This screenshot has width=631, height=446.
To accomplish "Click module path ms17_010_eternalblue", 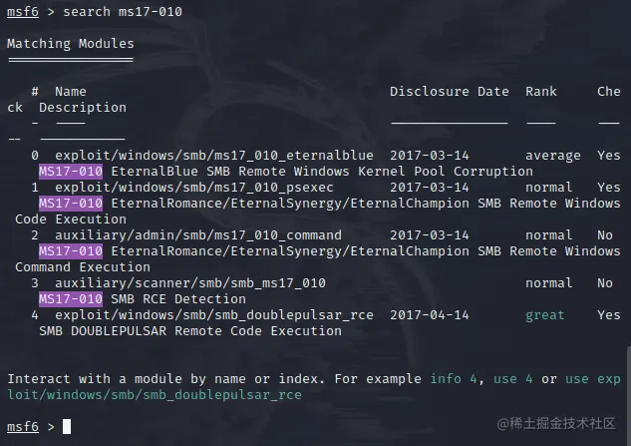I will tap(214, 156).
